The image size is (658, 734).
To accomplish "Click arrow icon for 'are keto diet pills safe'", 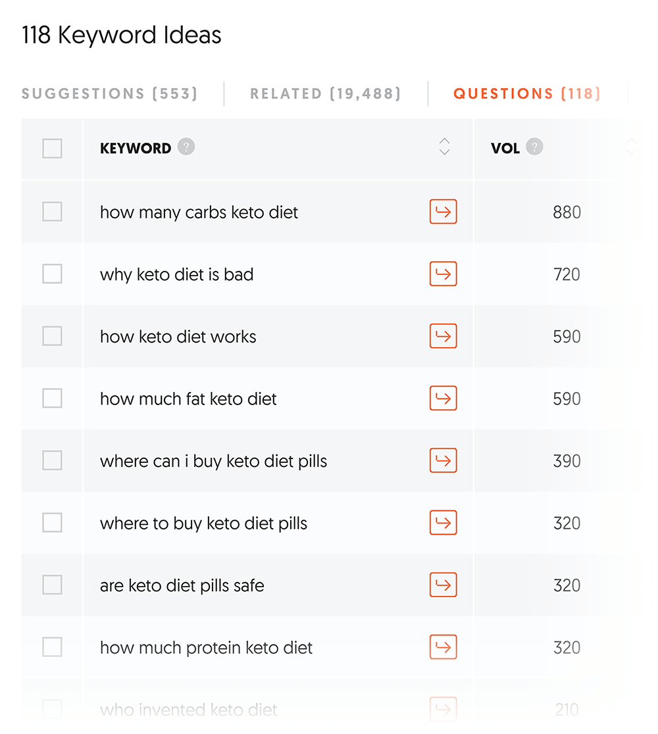I will click(x=443, y=585).
